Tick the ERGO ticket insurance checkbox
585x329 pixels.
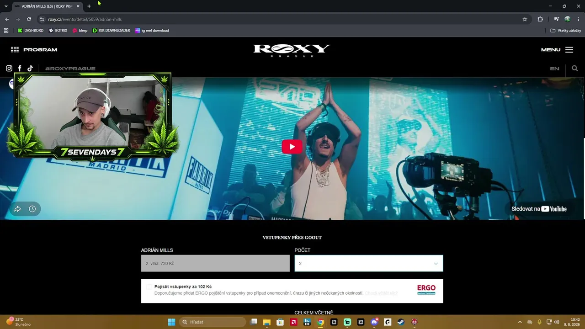coord(149,287)
